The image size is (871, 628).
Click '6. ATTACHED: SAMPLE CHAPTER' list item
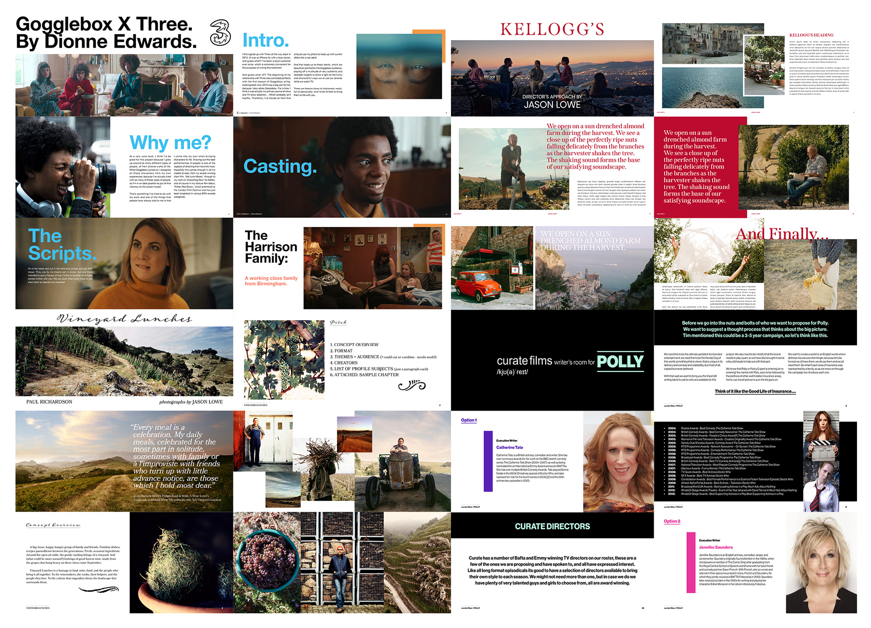[x=364, y=375]
